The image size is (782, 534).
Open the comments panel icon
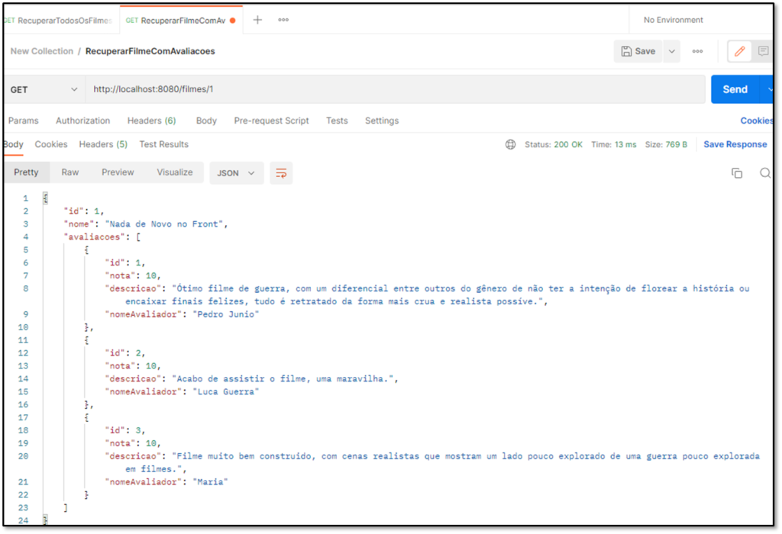pyautogui.click(x=763, y=51)
